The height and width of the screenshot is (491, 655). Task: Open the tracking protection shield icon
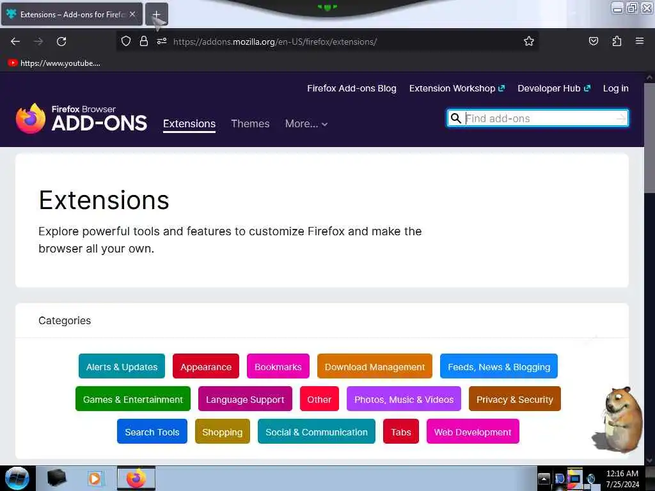tap(126, 41)
